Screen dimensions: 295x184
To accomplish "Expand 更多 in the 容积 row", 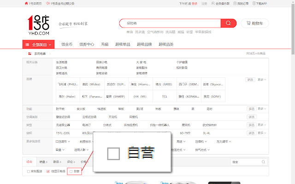I will [x=262, y=133].
